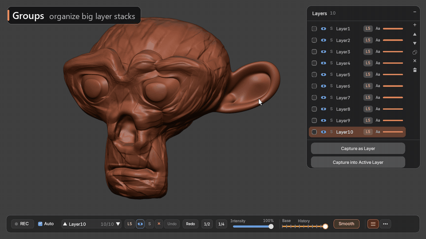Start recording with the REC button
426x239 pixels.
(x=22, y=224)
